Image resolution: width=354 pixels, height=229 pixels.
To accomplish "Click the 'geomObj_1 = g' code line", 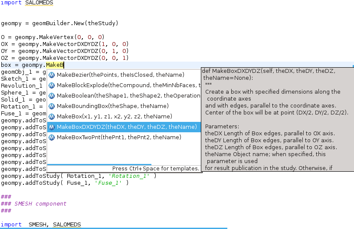I will [x=23, y=72].
